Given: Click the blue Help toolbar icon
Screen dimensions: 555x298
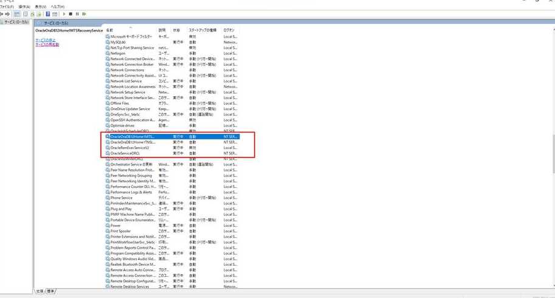Looking at the screenshot, I should click(48, 14).
